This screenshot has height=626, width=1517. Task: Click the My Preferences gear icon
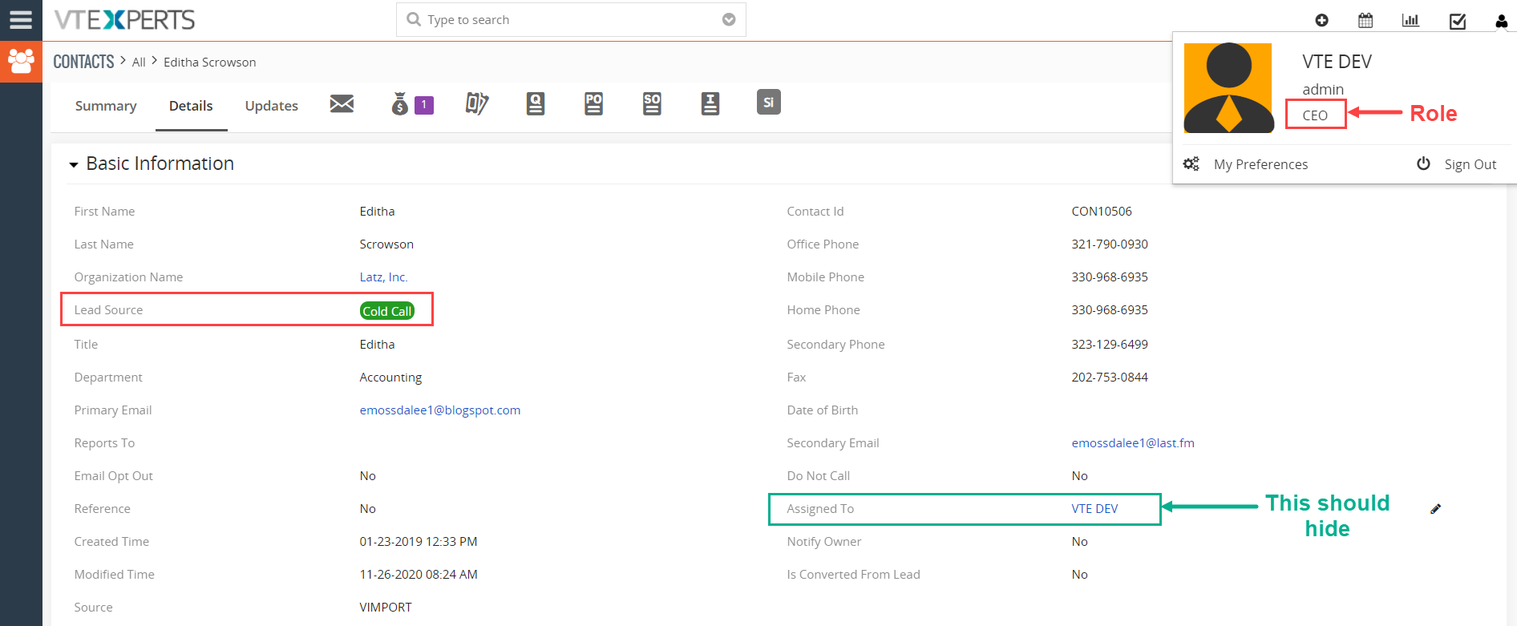click(x=1191, y=164)
